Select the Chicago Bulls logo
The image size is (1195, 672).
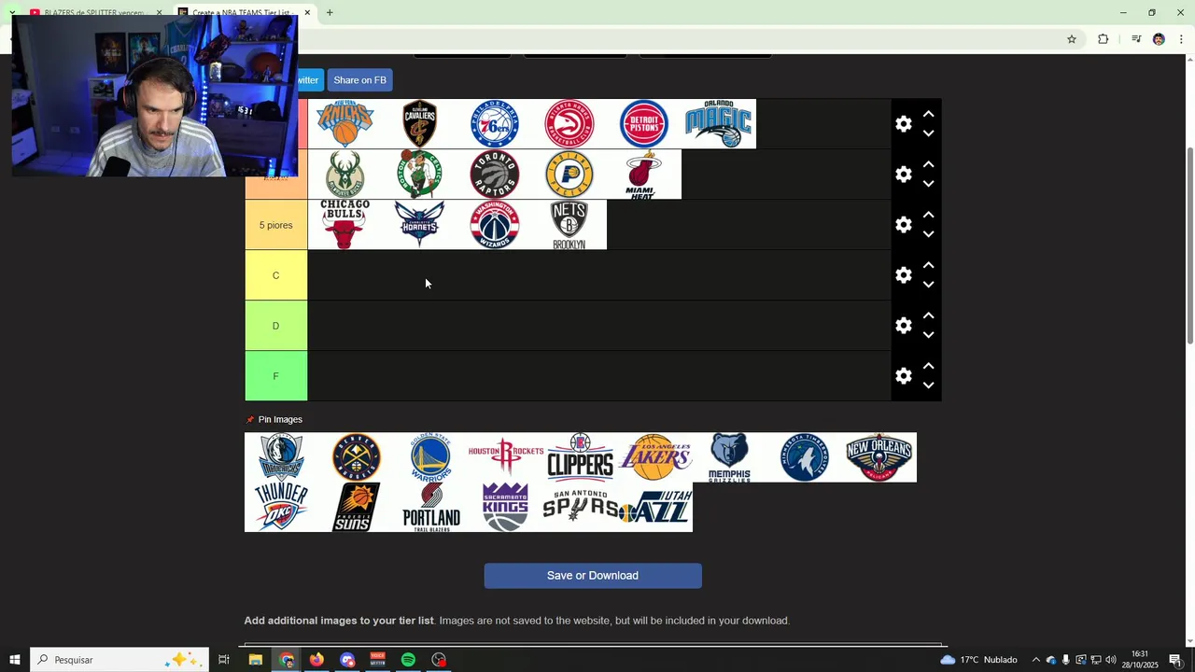(x=345, y=225)
